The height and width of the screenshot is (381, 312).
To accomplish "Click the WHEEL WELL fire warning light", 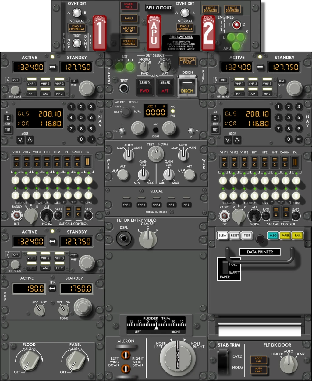I will 129,6.
